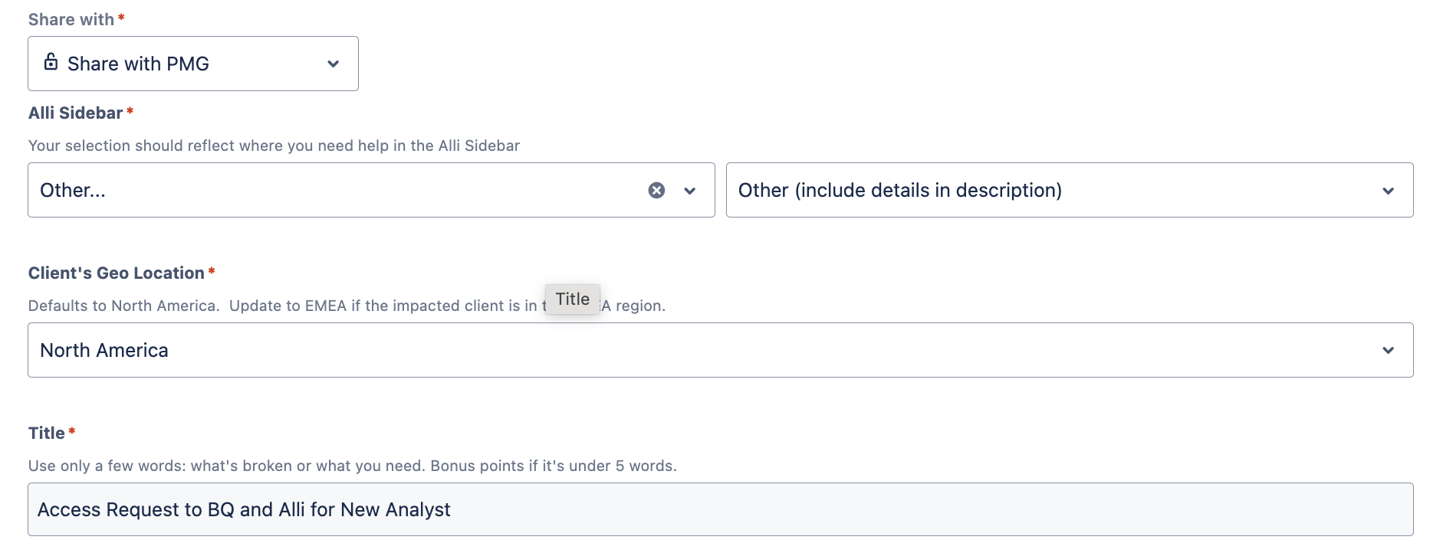Click the lock icon in Share with selector

51,63
